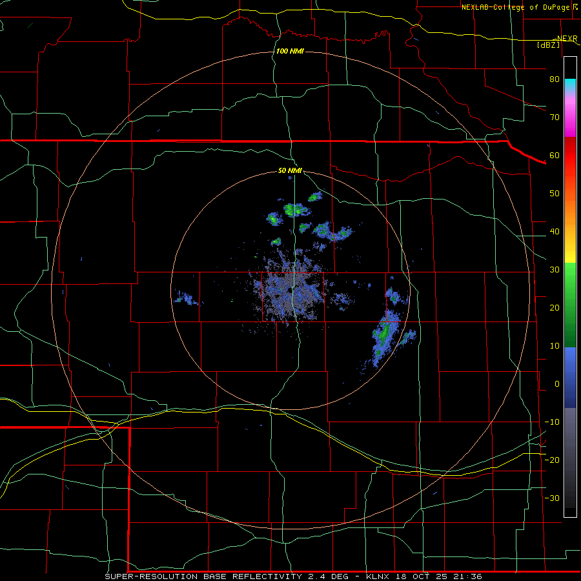Click the 50 value on the dBZ scale
This screenshot has width=581, height=581.
click(x=555, y=194)
